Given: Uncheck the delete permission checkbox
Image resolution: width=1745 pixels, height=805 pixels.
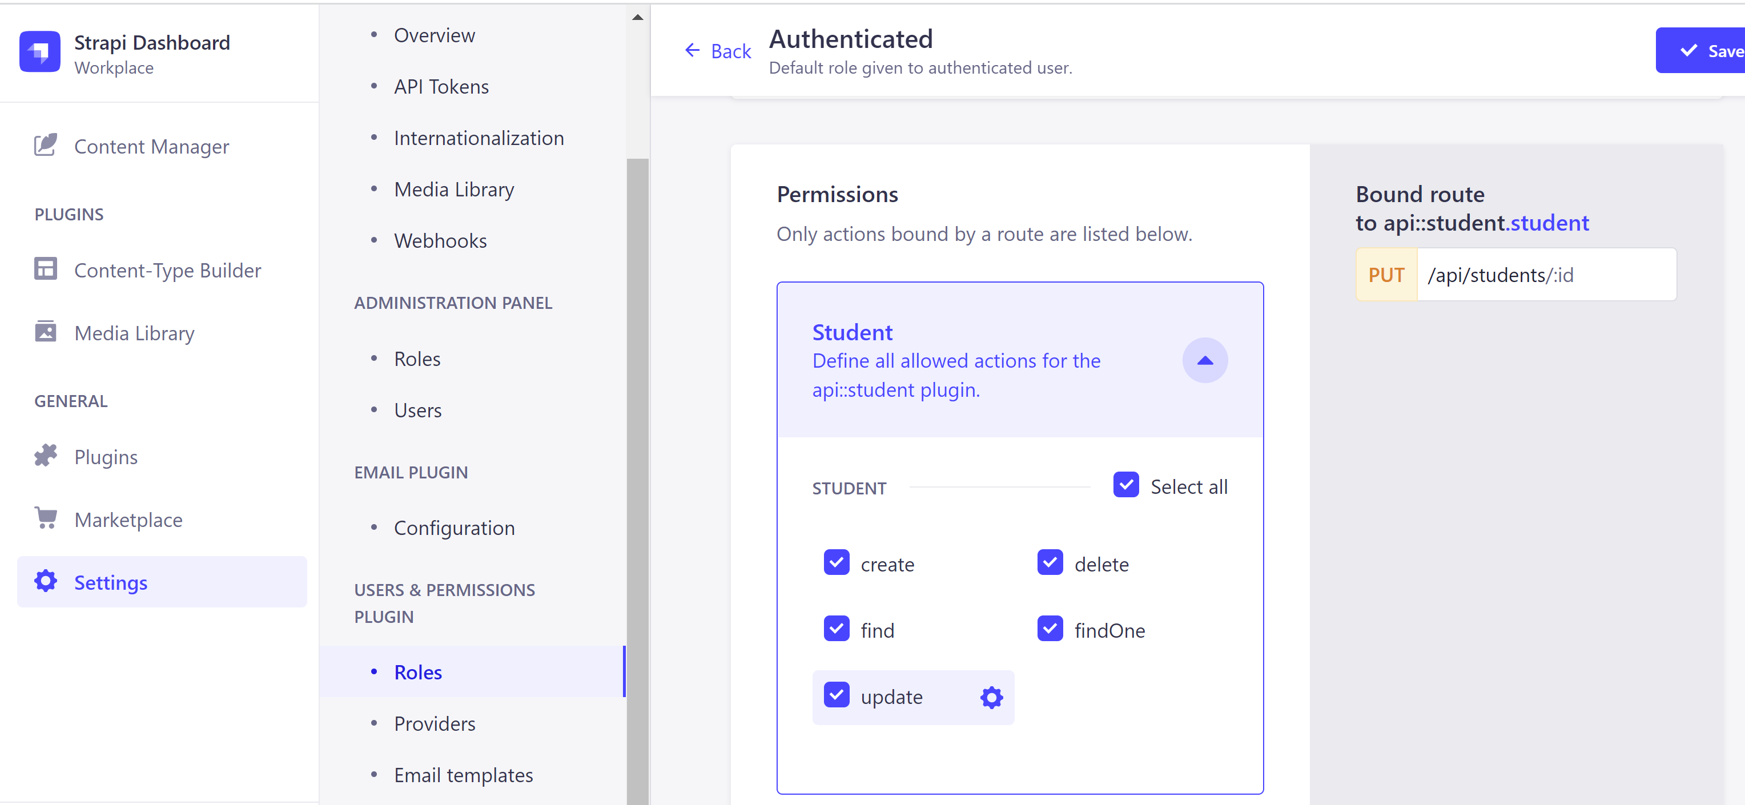Looking at the screenshot, I should (1050, 562).
